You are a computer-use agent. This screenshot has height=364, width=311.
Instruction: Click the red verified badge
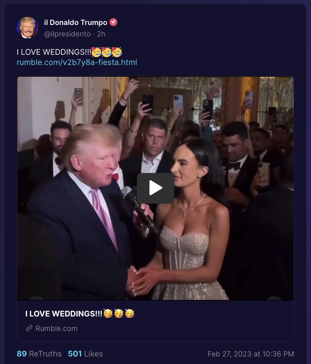point(113,22)
